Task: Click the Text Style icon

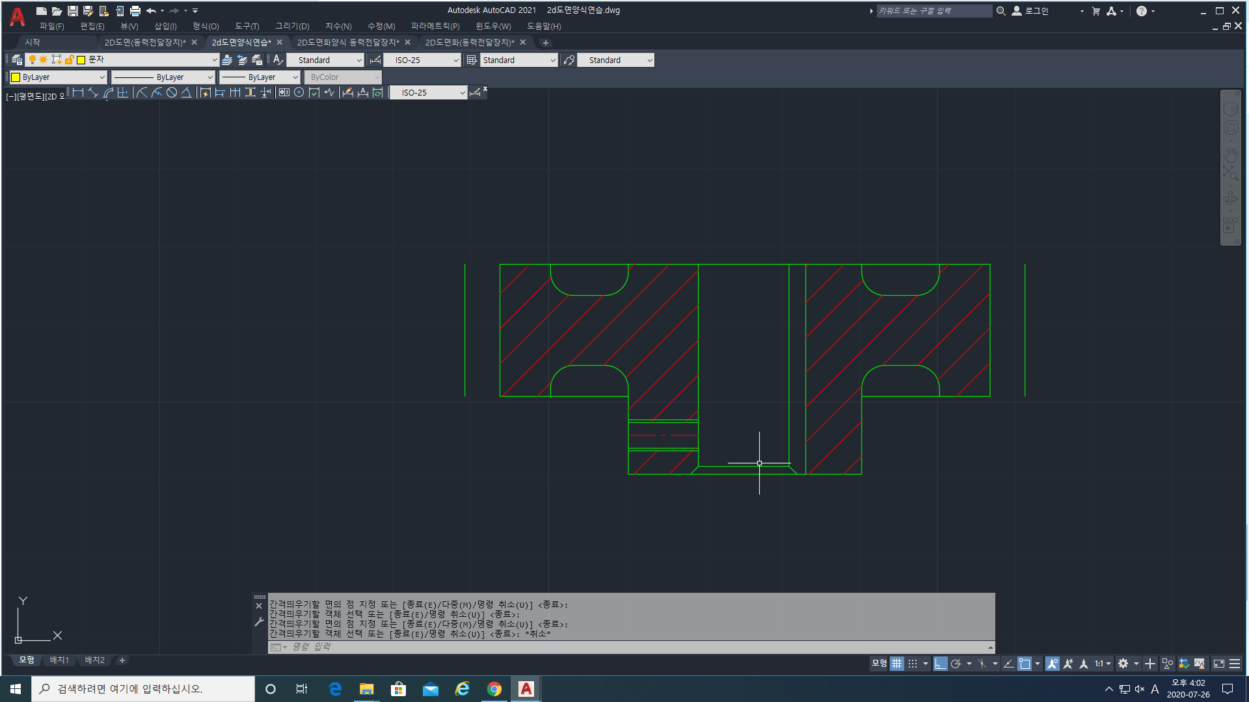Action: click(x=278, y=60)
